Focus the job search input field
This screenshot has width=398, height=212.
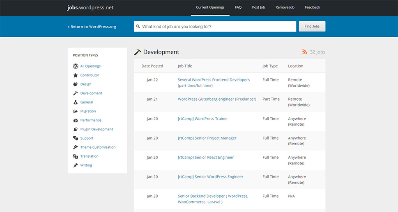tap(215, 27)
